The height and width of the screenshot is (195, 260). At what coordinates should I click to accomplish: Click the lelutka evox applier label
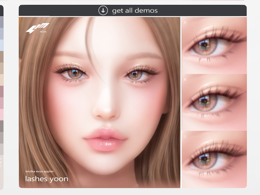click(39, 171)
